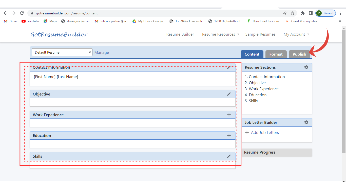Open the Gmail bookmark
Screen dimensions: 346x194
point(11,21)
